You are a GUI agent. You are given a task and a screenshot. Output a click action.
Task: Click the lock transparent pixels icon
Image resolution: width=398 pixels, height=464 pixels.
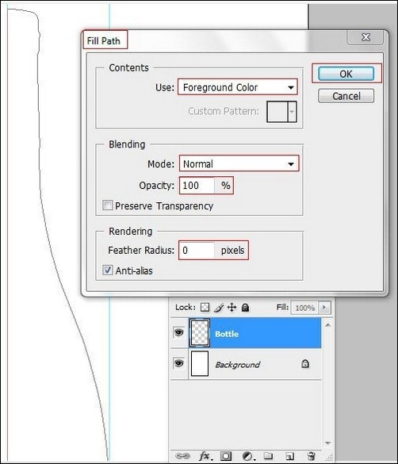[x=205, y=308]
